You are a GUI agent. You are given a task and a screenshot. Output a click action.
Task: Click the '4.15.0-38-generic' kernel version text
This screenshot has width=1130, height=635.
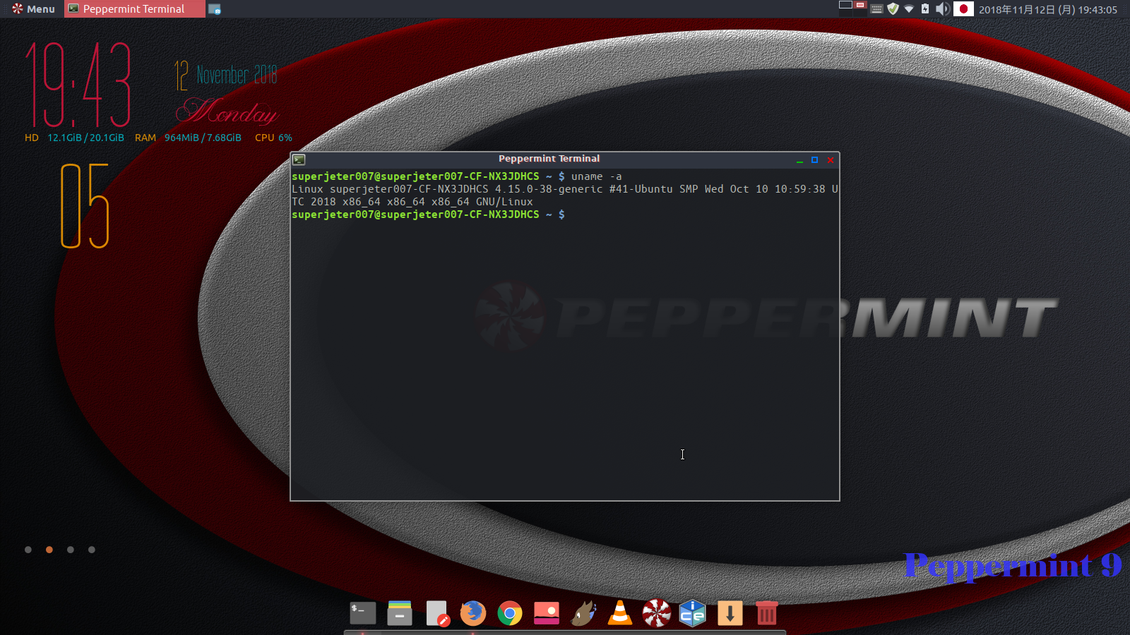(x=549, y=189)
